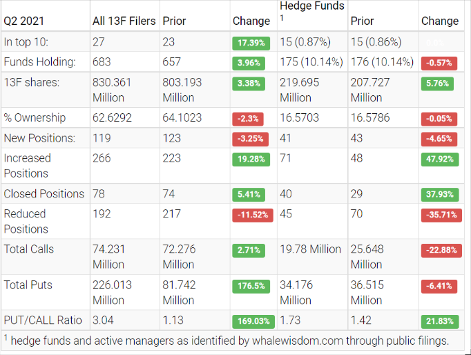Select the green 176.5% Total Puts badge

point(252,285)
